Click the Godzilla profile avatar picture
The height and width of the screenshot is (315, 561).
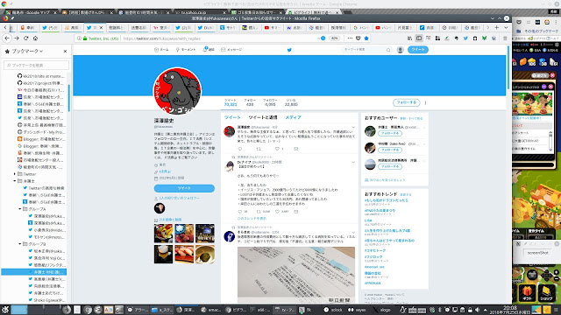pyautogui.click(x=177, y=91)
